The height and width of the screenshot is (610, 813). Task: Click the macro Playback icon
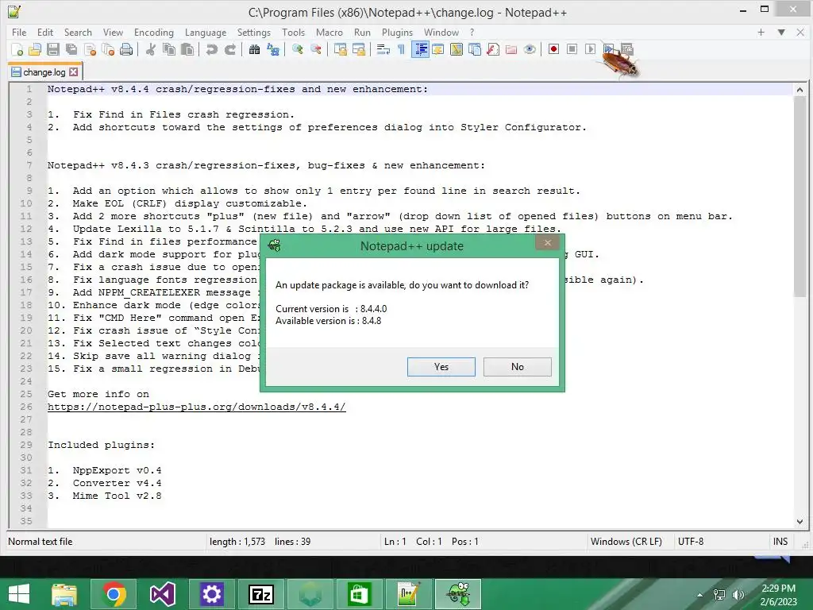591,49
